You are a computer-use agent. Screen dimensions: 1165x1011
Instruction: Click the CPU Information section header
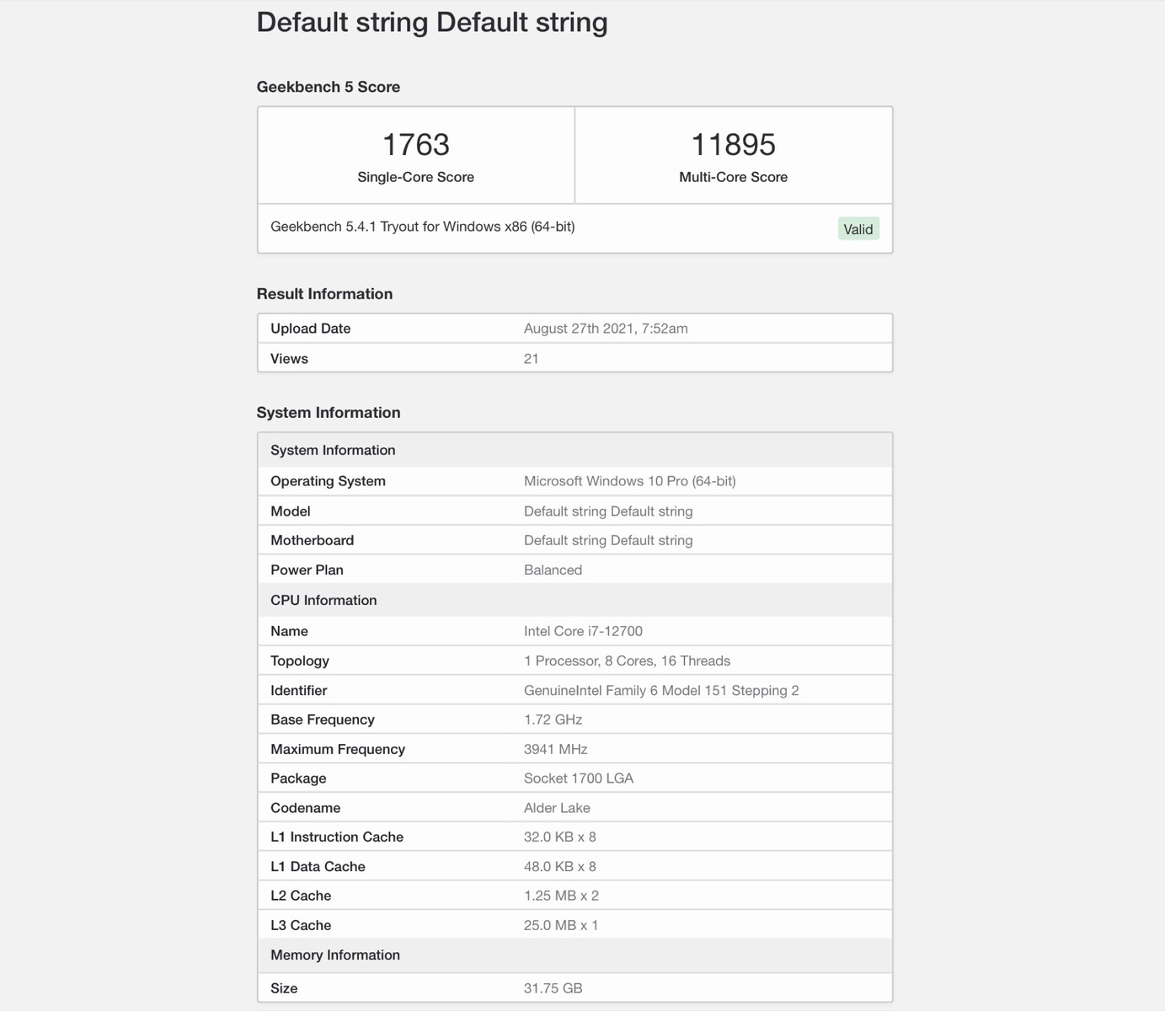tap(323, 600)
